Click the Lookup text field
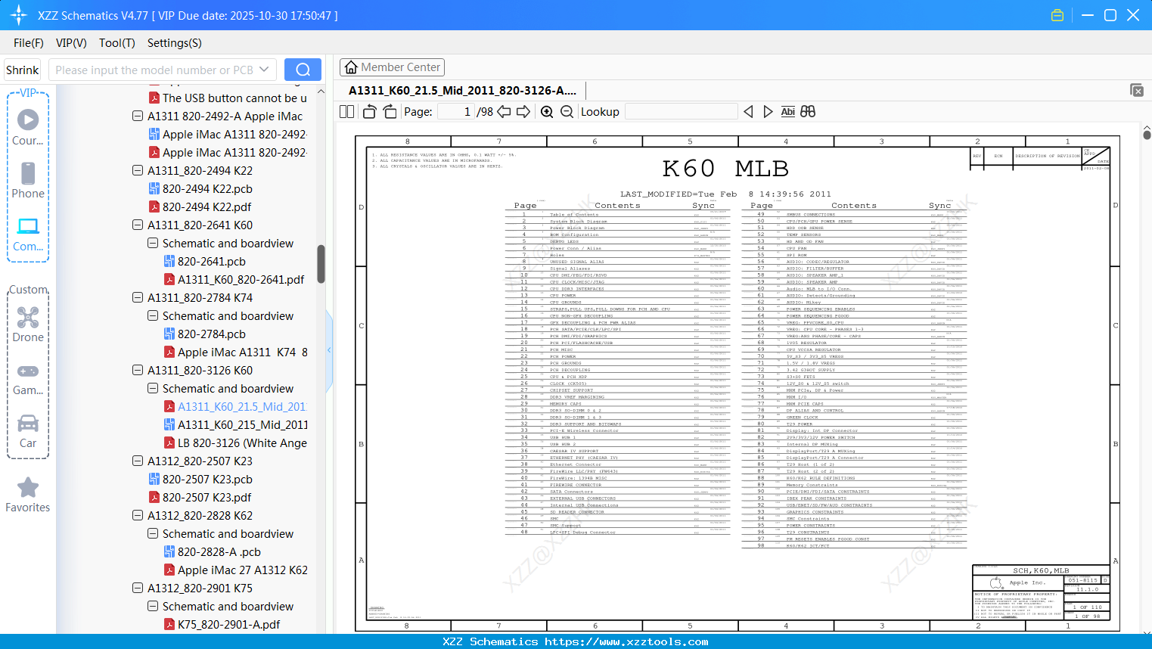 pos(682,111)
